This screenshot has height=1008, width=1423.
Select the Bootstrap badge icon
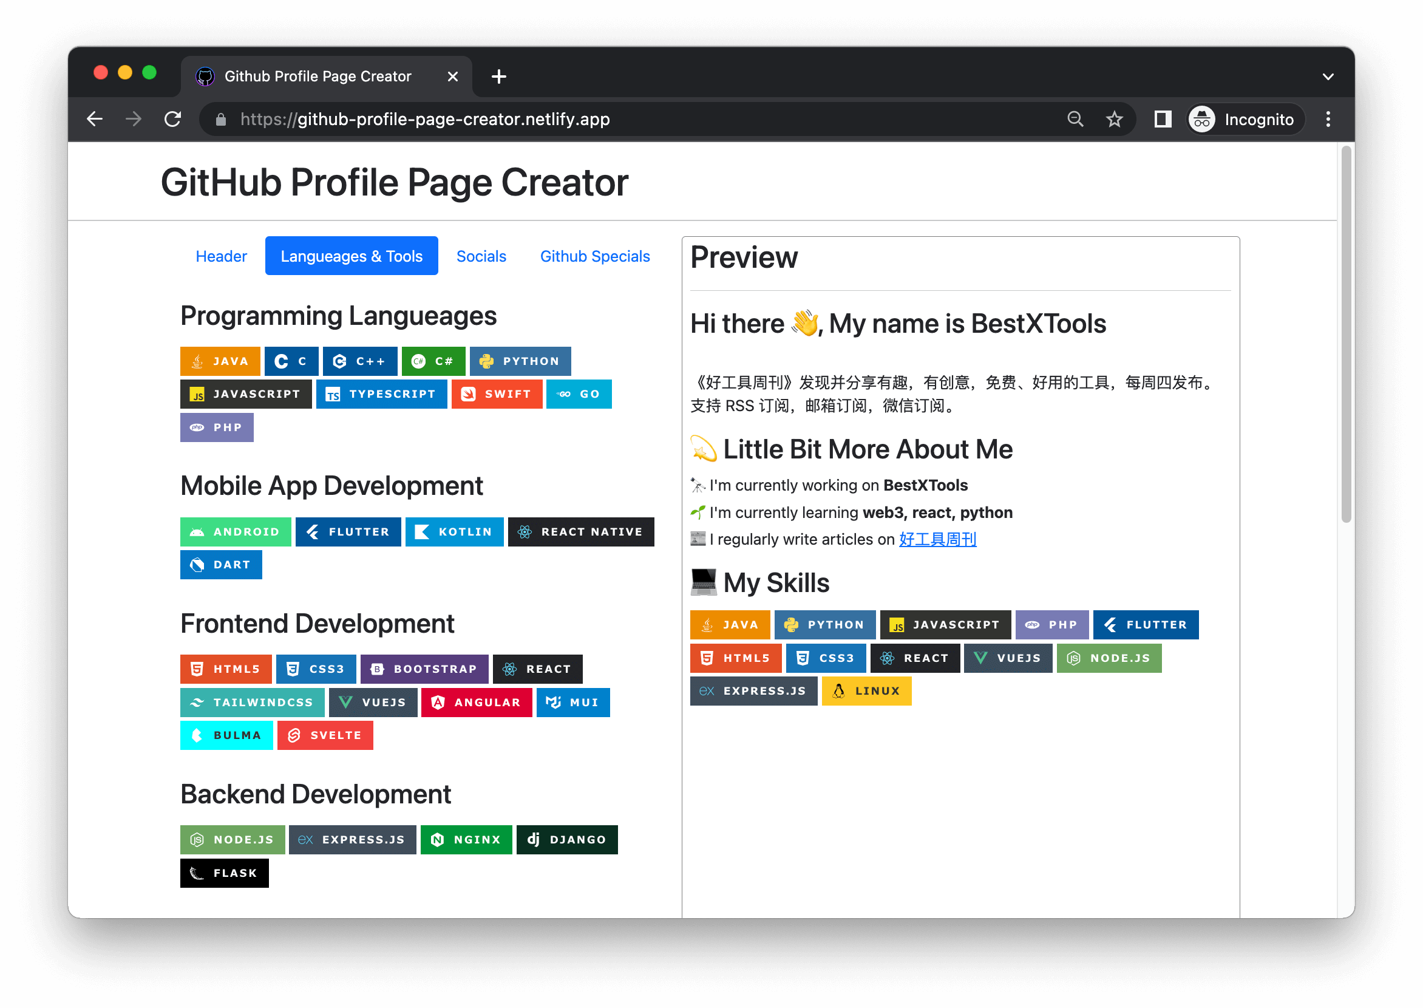(377, 669)
